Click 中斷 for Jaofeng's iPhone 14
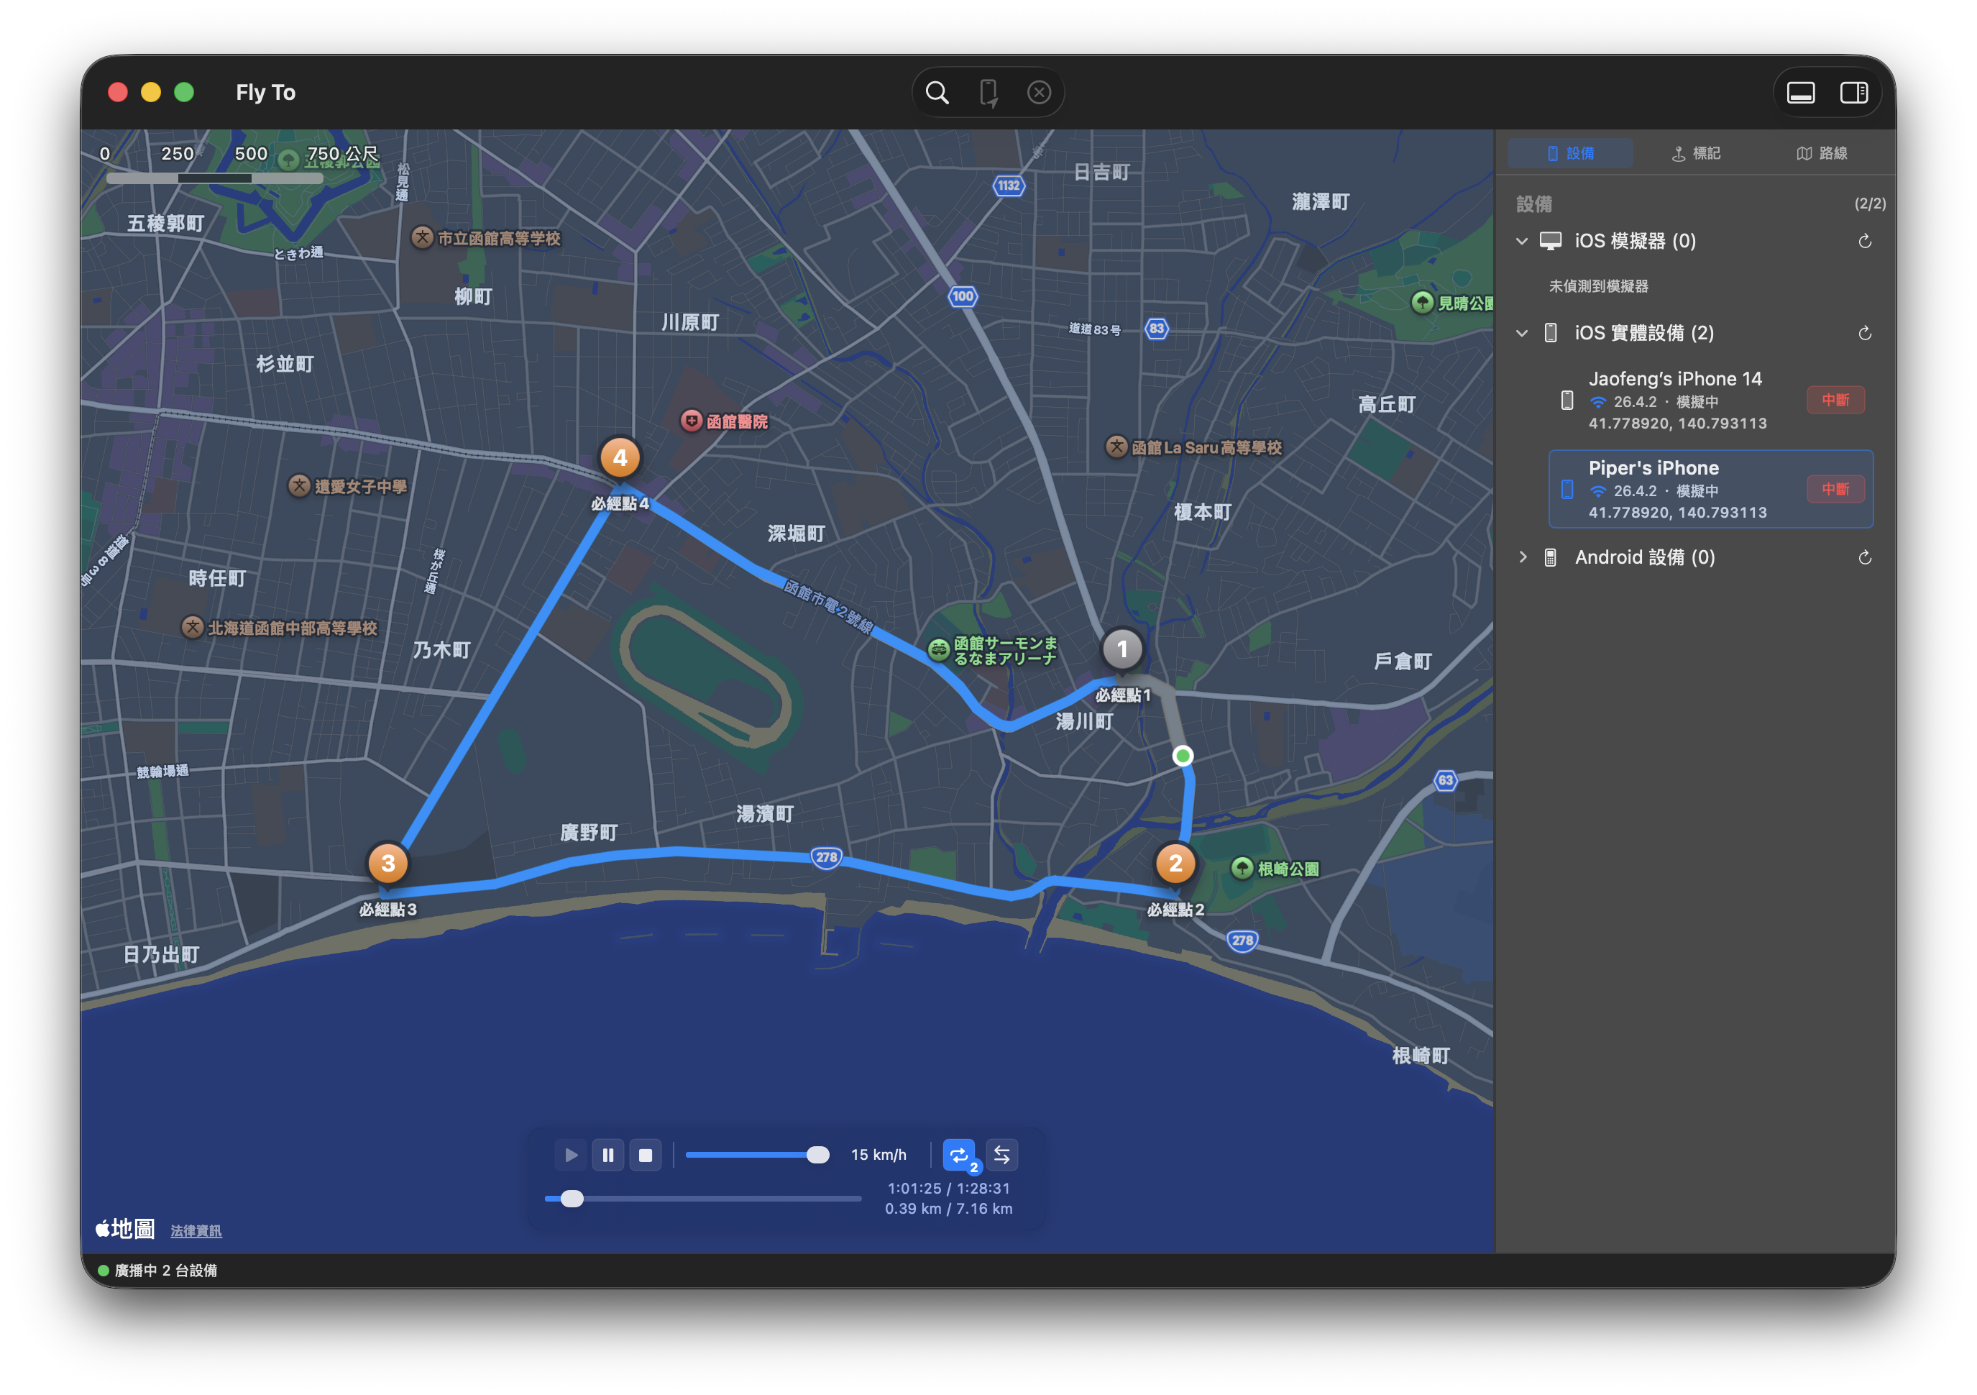 coord(1835,400)
